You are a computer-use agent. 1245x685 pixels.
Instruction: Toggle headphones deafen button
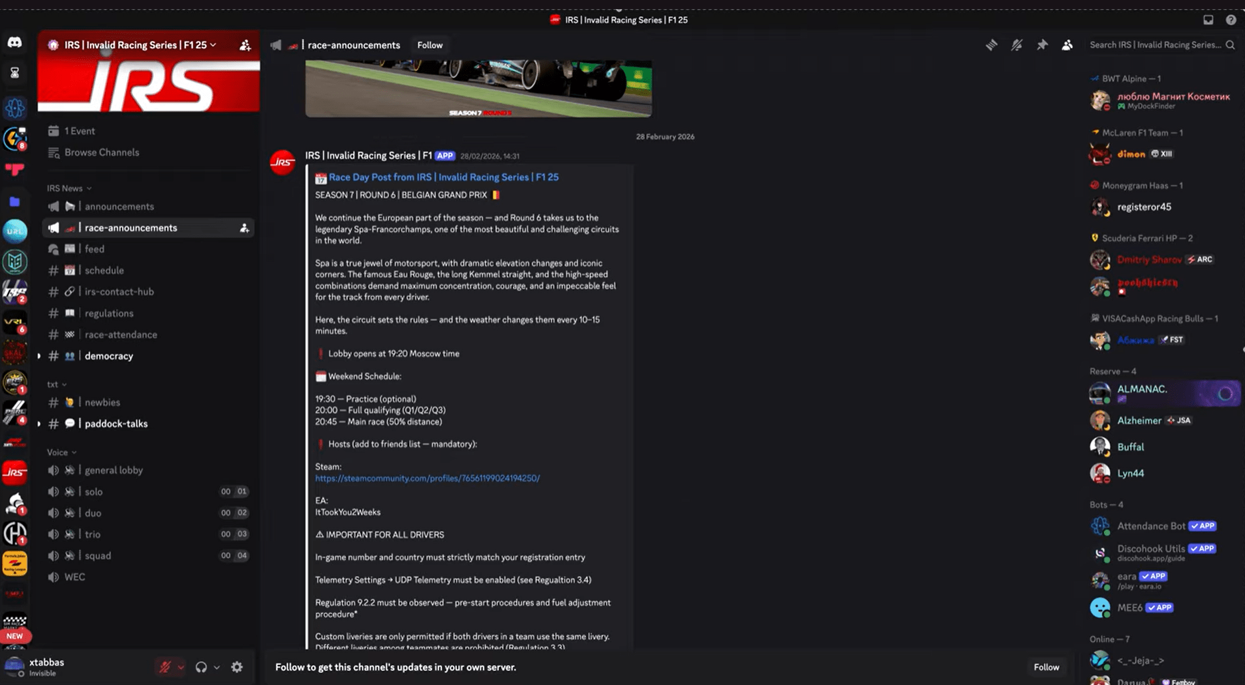201,667
